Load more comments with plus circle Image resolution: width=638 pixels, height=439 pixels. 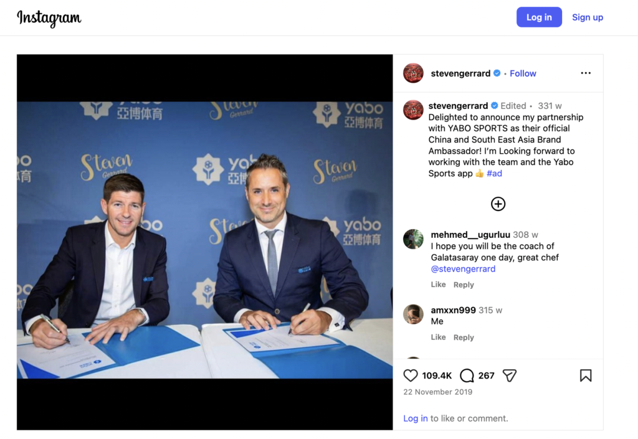tap(498, 204)
